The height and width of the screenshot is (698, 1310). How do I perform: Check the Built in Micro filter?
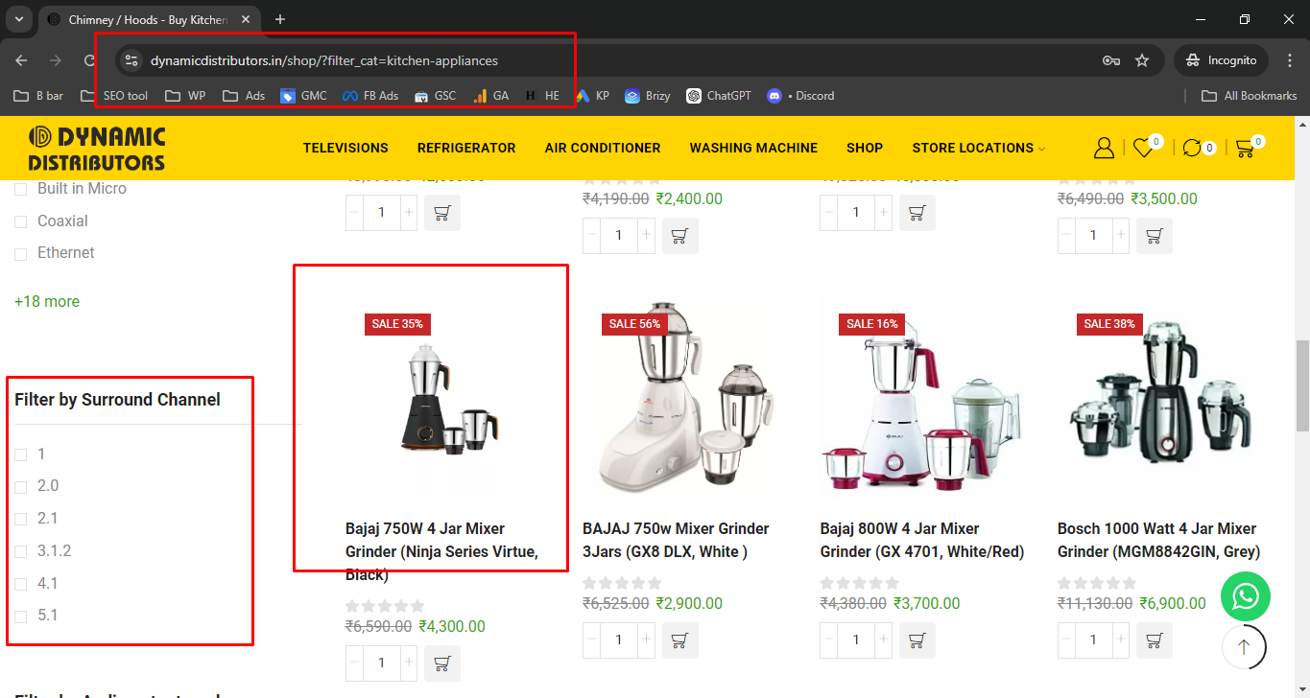click(20, 190)
